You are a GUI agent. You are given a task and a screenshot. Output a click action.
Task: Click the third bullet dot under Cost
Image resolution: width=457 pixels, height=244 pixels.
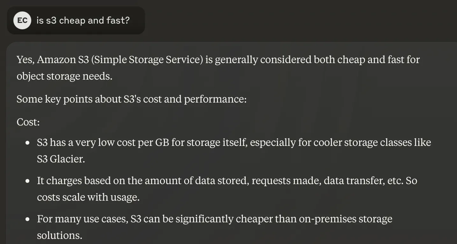pyautogui.click(x=28, y=219)
